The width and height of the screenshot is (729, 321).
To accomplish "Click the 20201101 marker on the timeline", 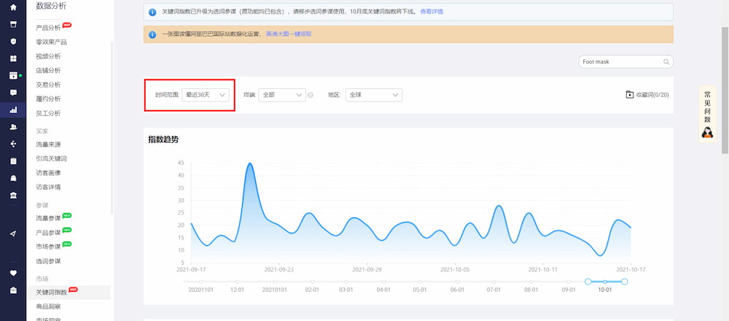I will [x=201, y=282].
